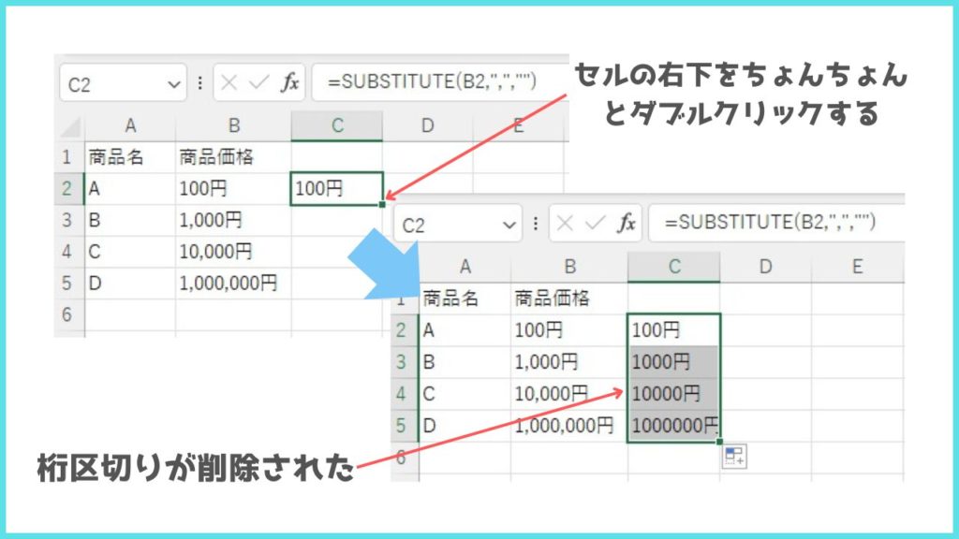Click the cell showing 1000000円 in column C

click(673, 426)
